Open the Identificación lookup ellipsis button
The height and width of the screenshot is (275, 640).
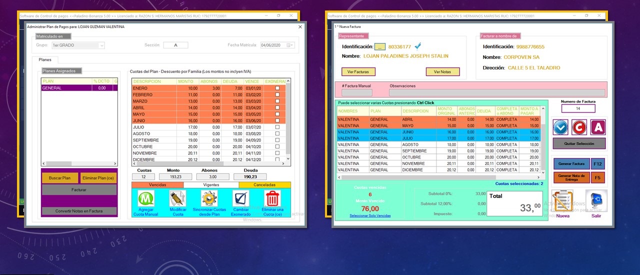pyautogui.click(x=379, y=47)
